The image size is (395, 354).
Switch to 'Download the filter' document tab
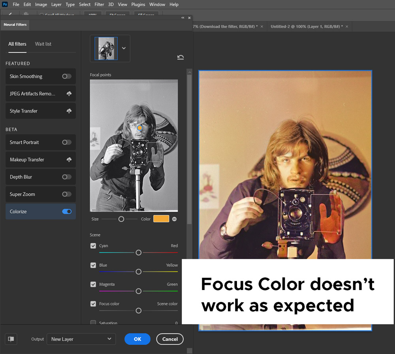pos(225,26)
